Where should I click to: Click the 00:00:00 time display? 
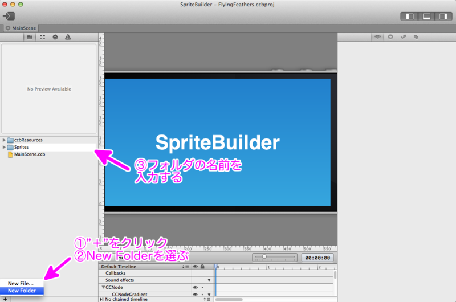click(317, 258)
